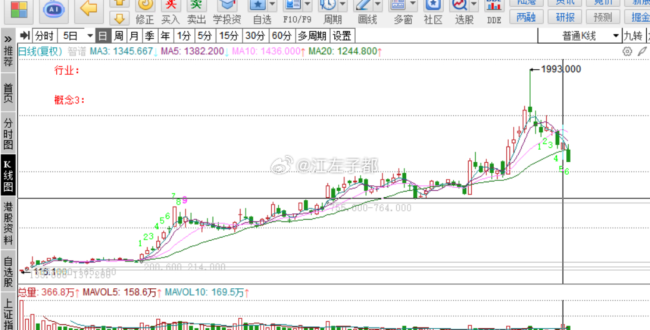Click the 1993.000 high price marker
This screenshot has width=650, height=330.
[x=561, y=69]
